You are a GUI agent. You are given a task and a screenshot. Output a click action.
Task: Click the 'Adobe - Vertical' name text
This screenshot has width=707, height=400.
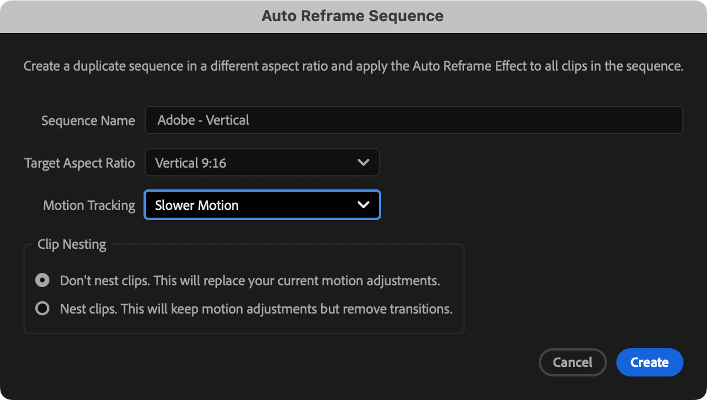tap(204, 120)
